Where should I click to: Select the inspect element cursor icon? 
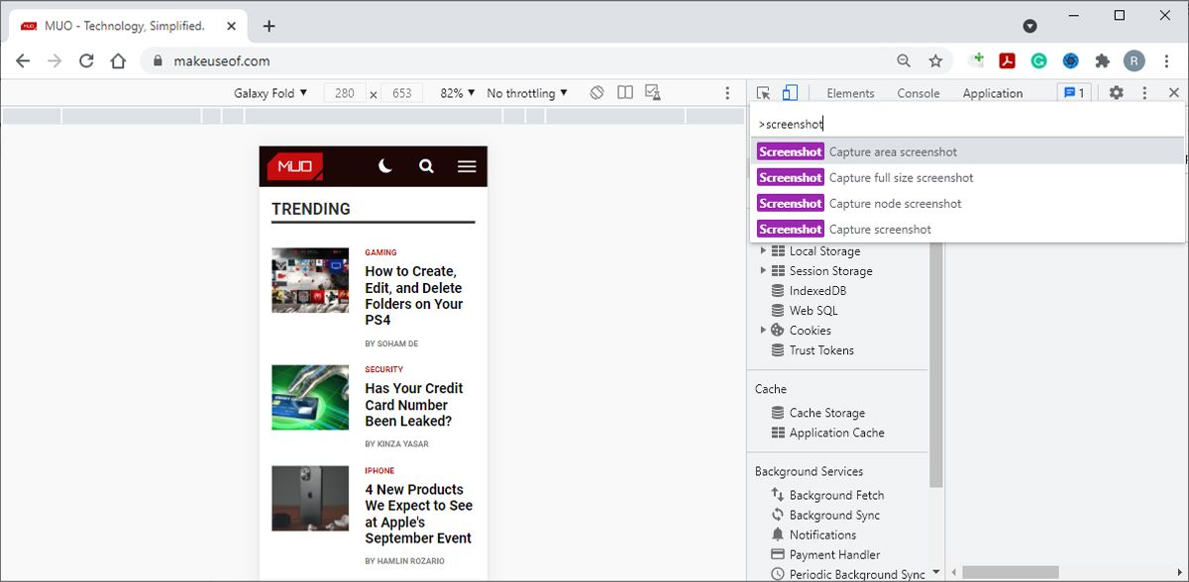pos(764,92)
